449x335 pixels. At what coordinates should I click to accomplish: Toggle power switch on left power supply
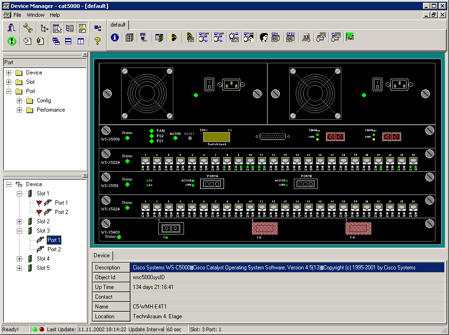click(210, 84)
